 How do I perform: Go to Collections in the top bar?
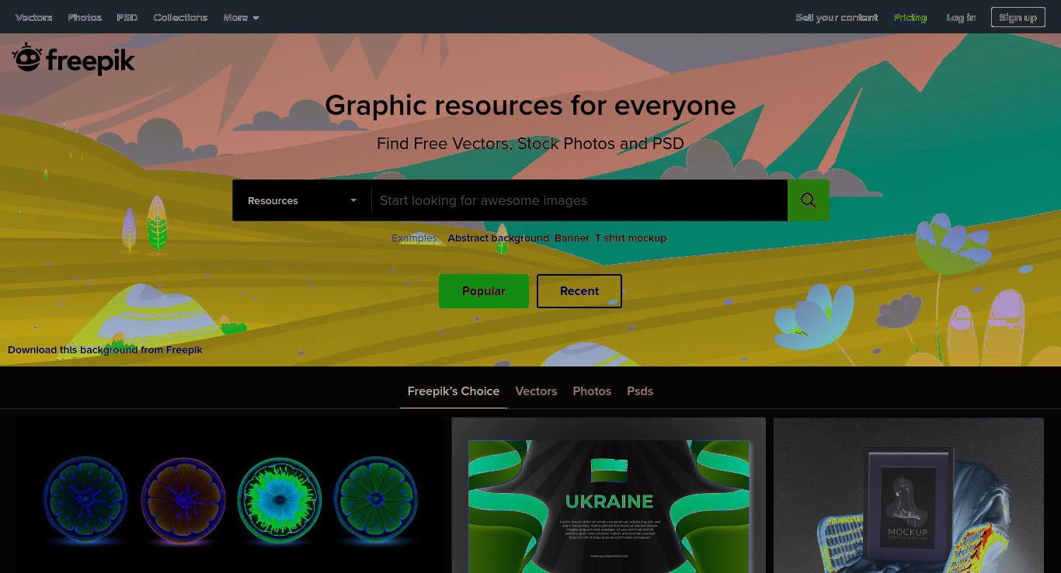coord(180,17)
